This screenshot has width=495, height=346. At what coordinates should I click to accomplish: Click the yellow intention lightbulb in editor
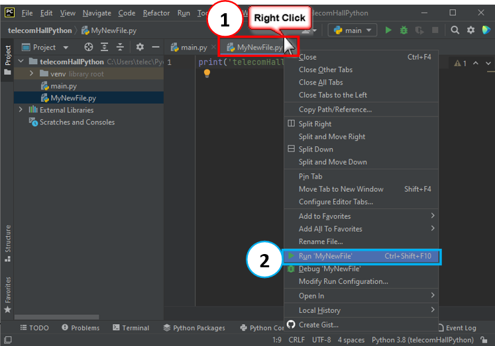pyautogui.click(x=207, y=73)
